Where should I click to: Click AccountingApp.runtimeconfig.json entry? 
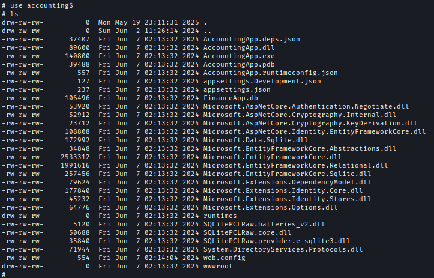[x=270, y=73]
